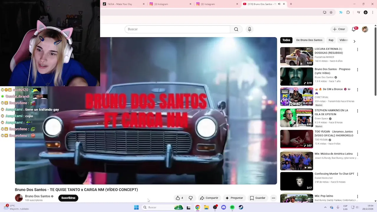The width and height of the screenshot is (377, 212).
Task: Open options menu for De GM a Bronce
Action: [x=358, y=90]
